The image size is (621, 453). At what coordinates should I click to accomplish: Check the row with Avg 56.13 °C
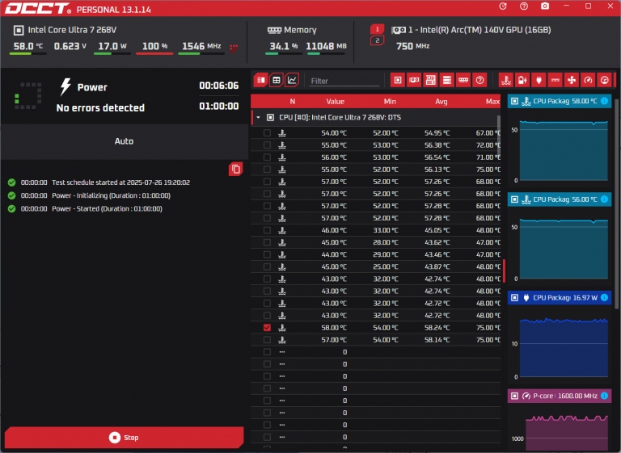(267, 170)
